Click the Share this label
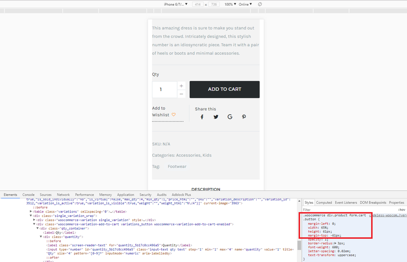The height and width of the screenshot is (262, 407). 206,109
